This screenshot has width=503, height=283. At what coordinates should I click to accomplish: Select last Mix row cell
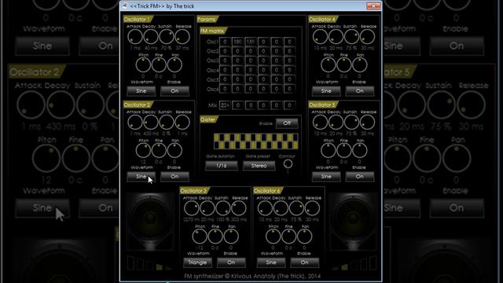289,105
